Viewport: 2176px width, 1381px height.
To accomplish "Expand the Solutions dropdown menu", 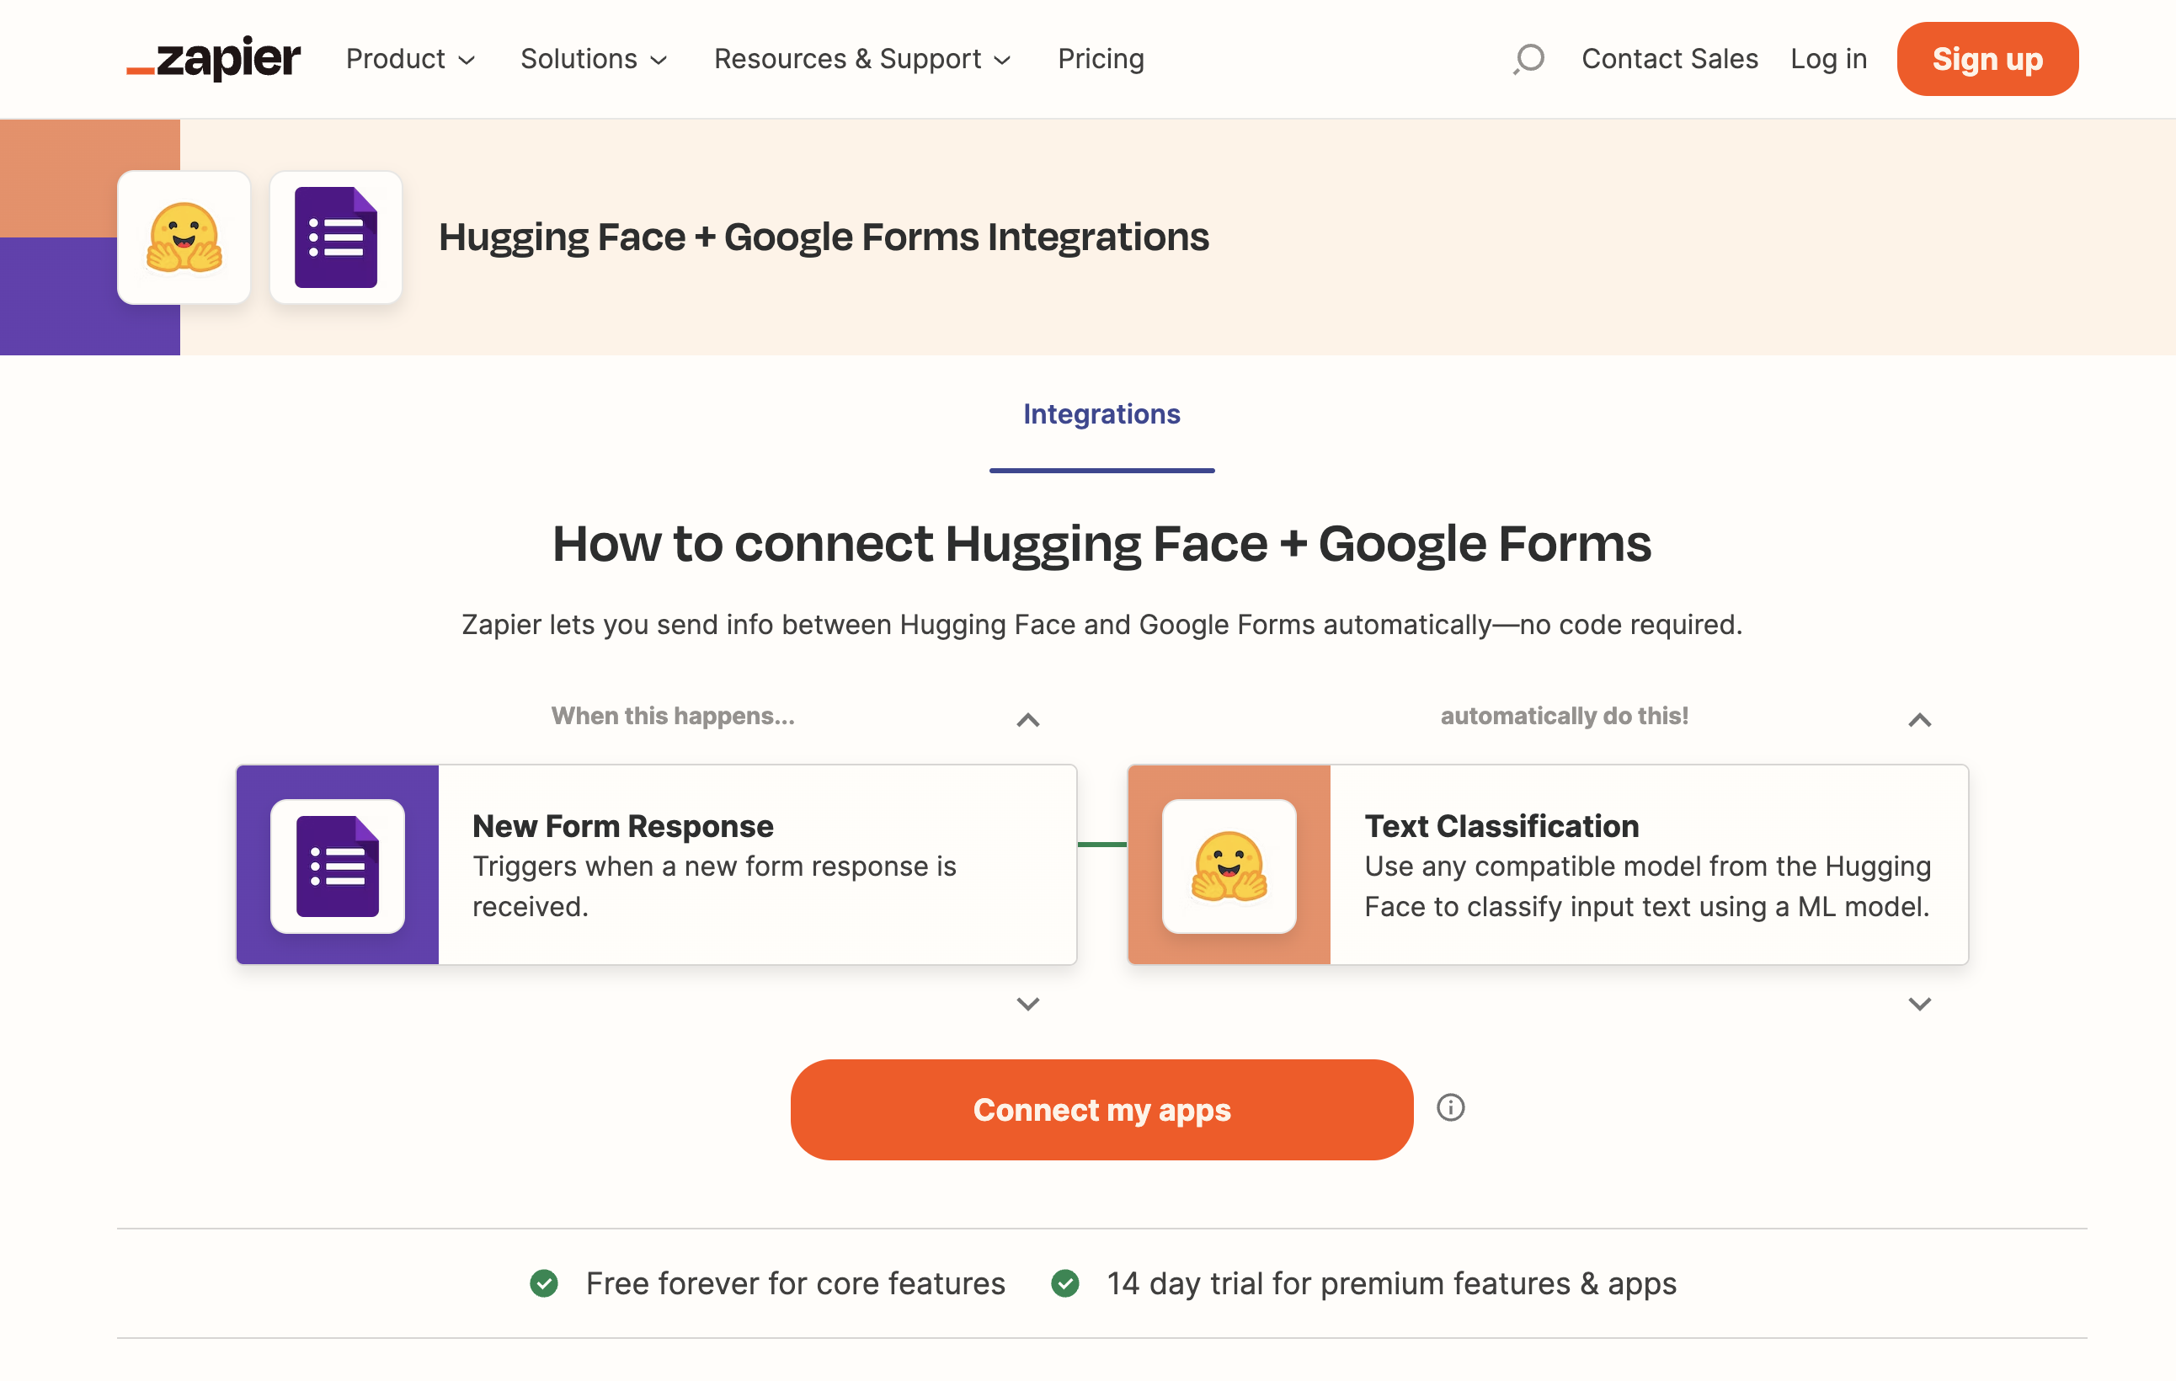I will pyautogui.click(x=594, y=59).
